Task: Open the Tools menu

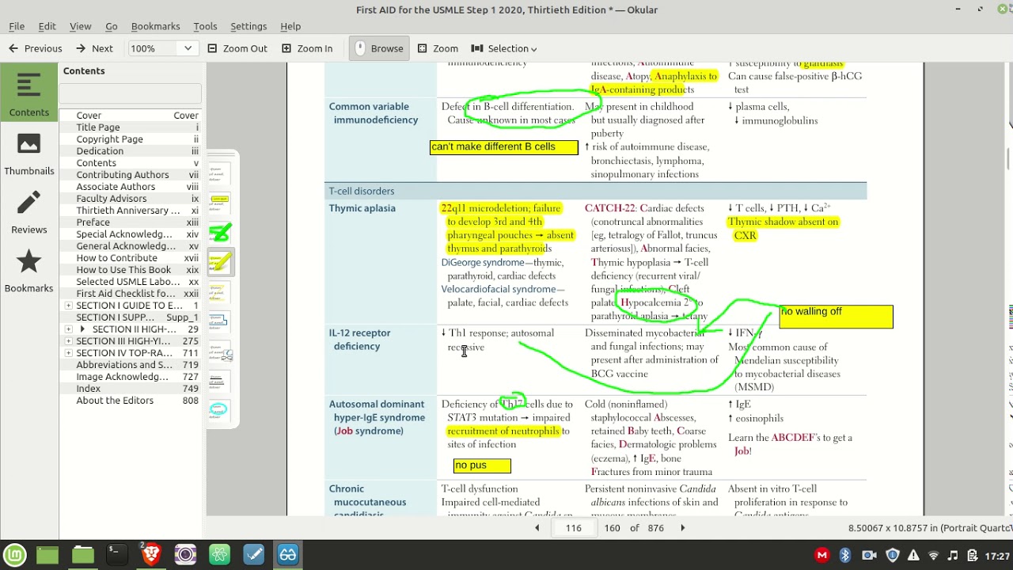Action: pyautogui.click(x=205, y=26)
